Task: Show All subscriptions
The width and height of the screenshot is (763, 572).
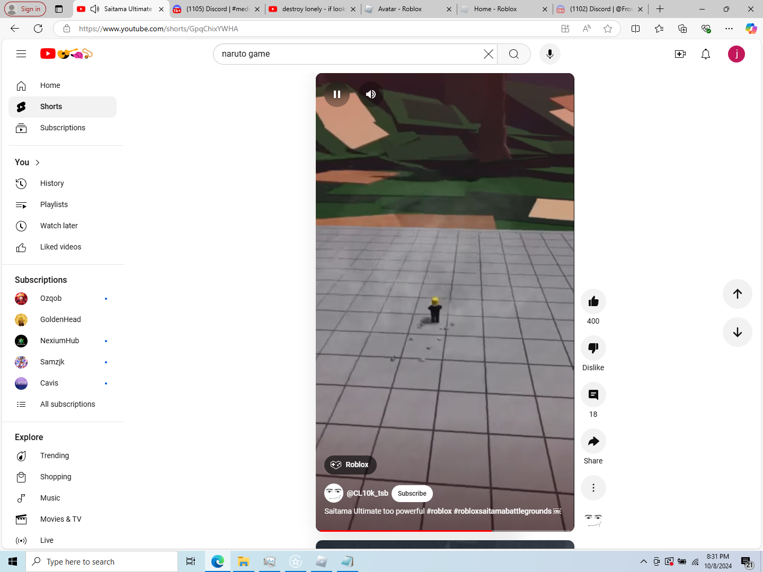Action: (x=63, y=404)
